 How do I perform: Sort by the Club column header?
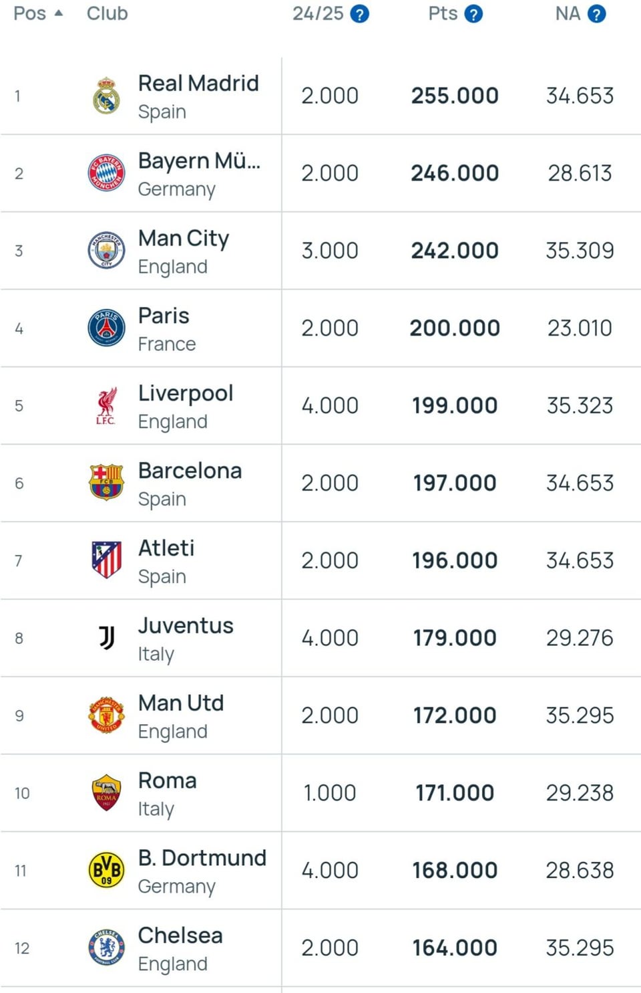coord(107,13)
